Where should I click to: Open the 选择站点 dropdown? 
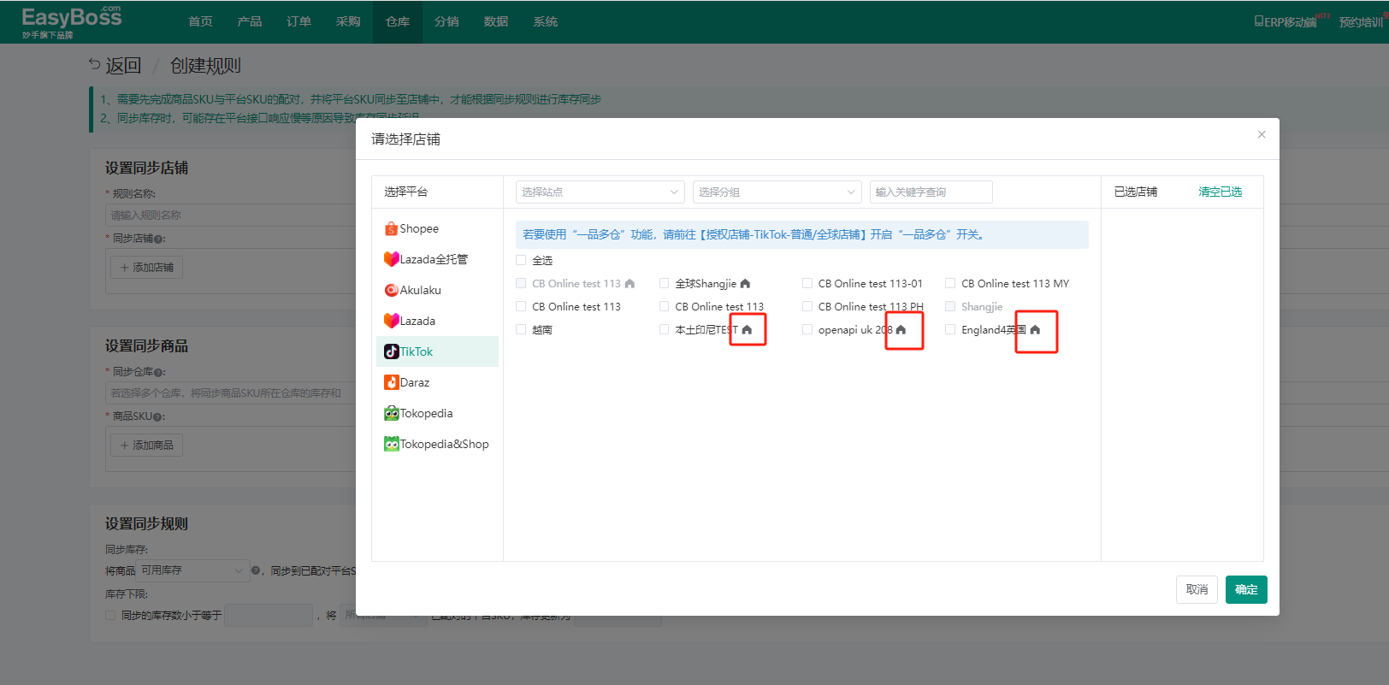(x=600, y=192)
